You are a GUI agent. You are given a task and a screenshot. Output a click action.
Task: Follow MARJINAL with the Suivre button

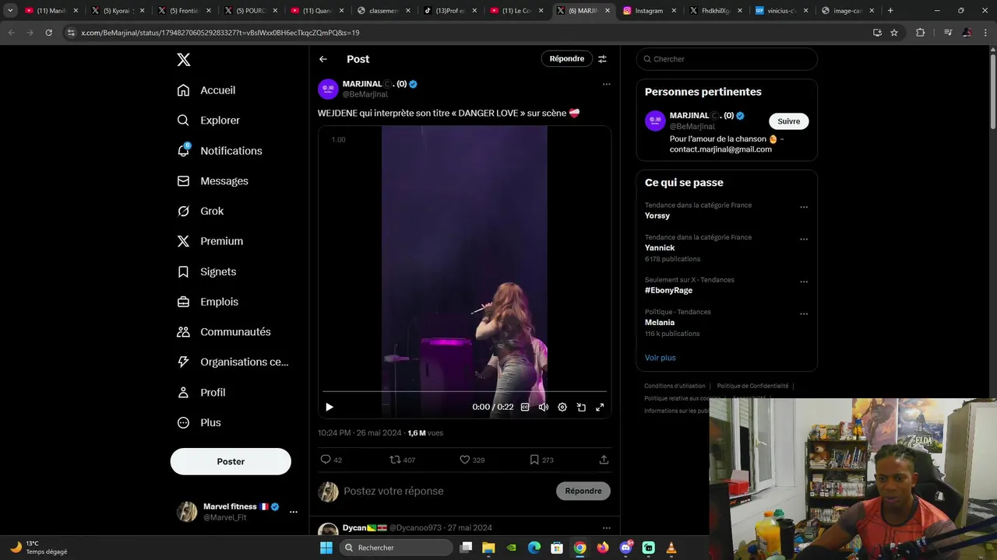pyautogui.click(x=788, y=121)
